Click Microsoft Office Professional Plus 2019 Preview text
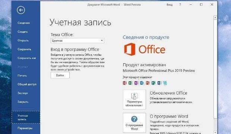 (159, 71)
